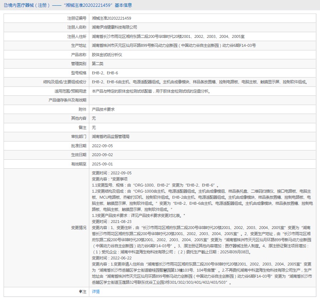Select the value 湘械注准20202221459 in the 注册证编号 row

pyautogui.click(x=111, y=18)
